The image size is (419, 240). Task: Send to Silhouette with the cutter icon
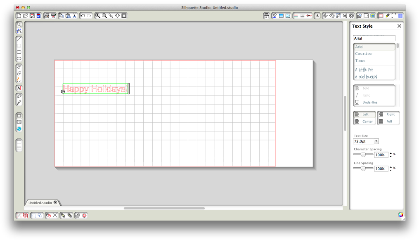point(53,16)
